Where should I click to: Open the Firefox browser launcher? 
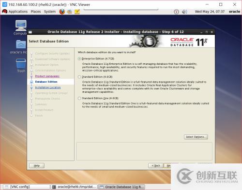click(x=62, y=12)
